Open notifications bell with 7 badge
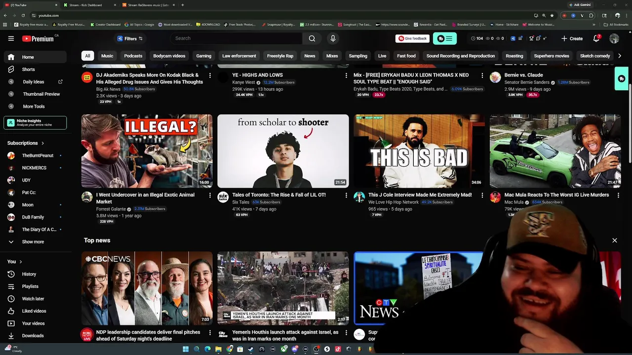The width and height of the screenshot is (632, 355). pos(596,38)
